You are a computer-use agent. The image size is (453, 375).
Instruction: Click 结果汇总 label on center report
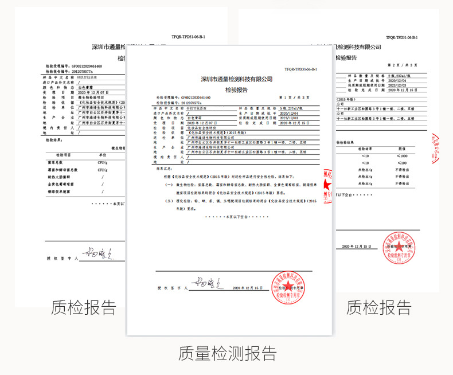165,169
